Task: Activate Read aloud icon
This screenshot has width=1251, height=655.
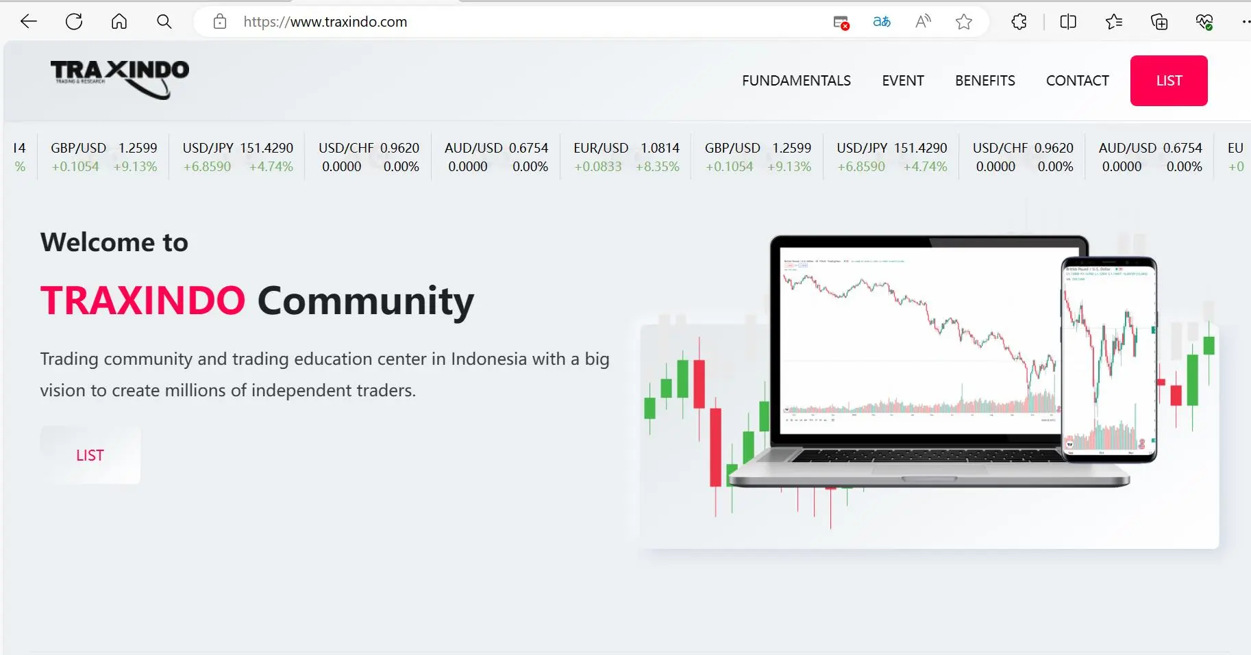Action: pyautogui.click(x=923, y=22)
